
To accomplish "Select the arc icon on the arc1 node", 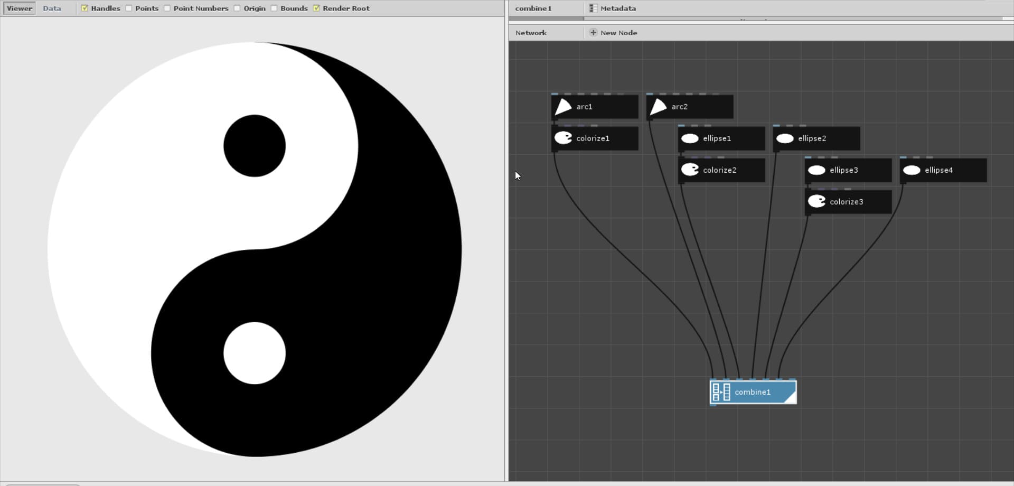I will (563, 106).
